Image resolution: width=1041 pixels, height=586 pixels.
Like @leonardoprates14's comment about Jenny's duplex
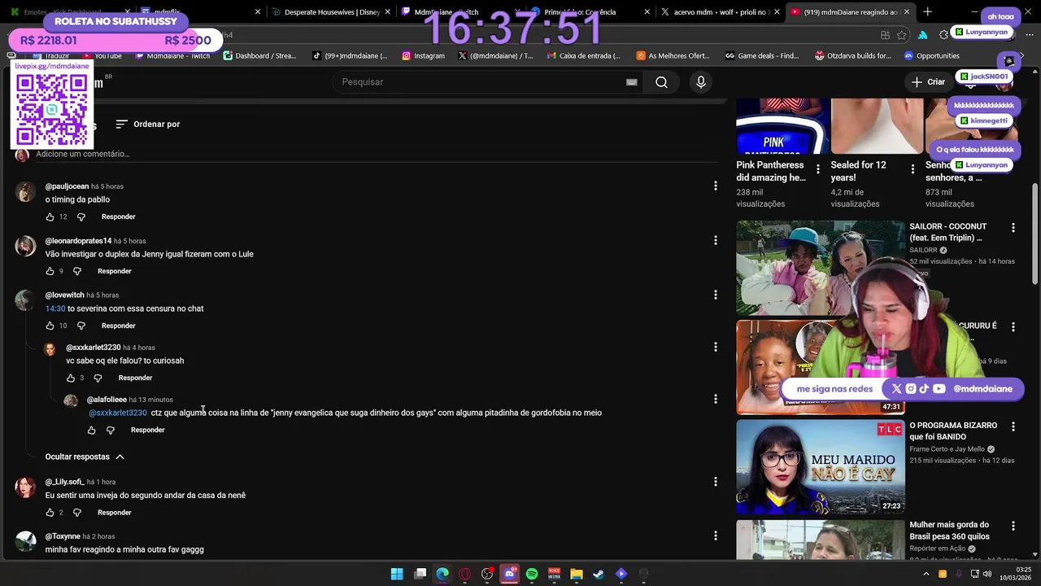click(50, 271)
